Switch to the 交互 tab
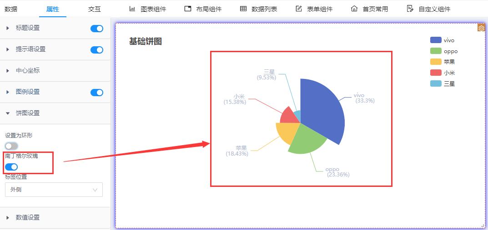Image resolution: width=488 pixels, height=230 pixels. click(x=94, y=9)
